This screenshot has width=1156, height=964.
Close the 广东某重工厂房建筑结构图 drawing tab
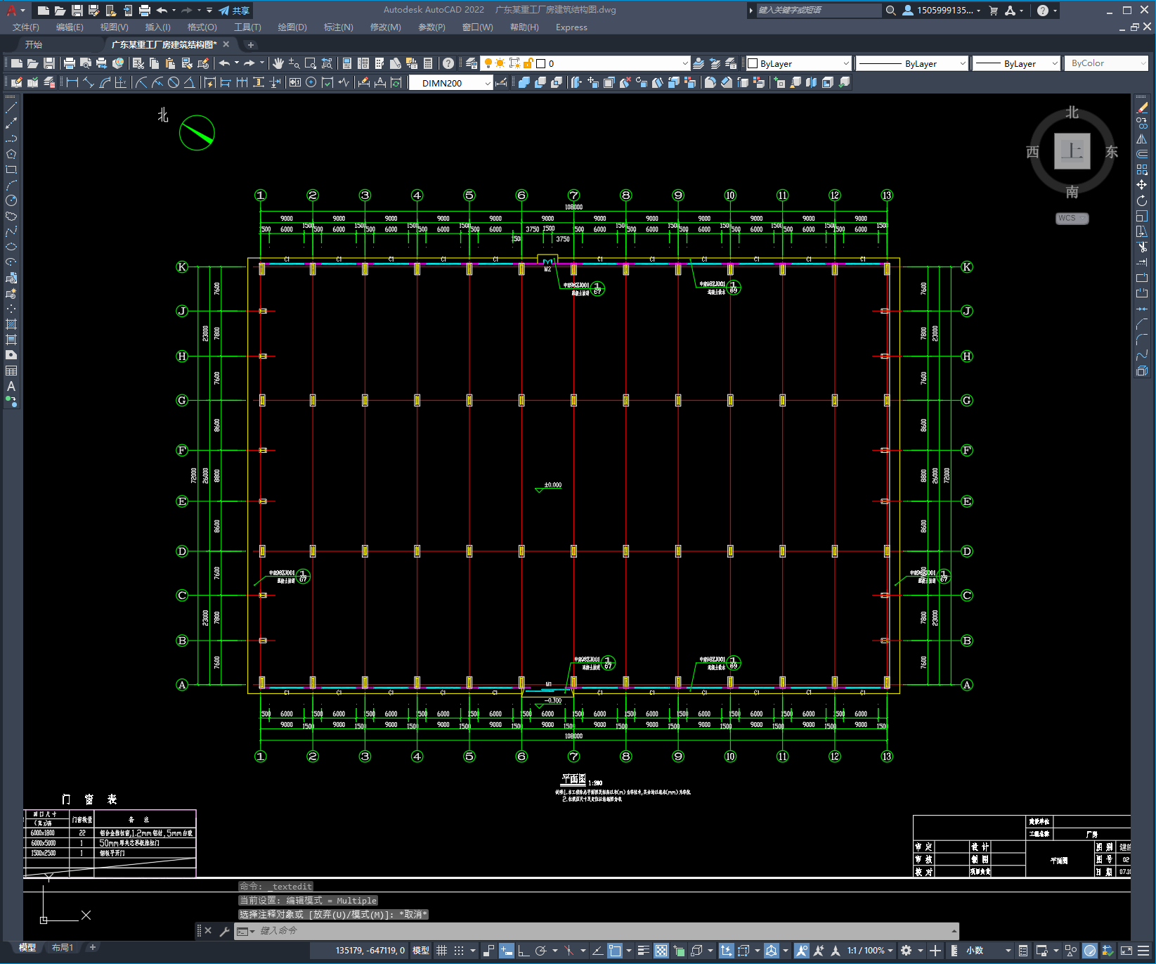[x=226, y=44]
